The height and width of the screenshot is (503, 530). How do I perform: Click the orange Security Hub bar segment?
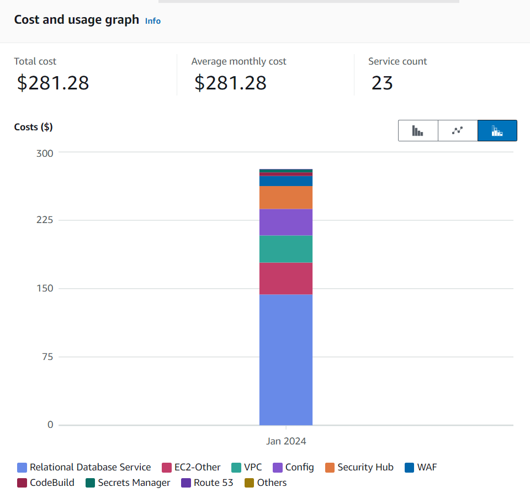286,197
